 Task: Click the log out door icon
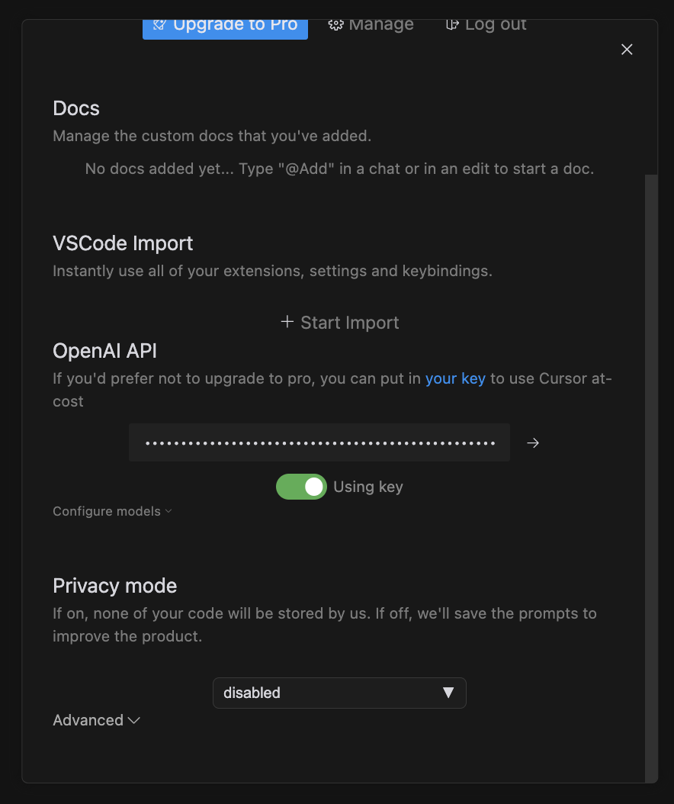(x=451, y=24)
